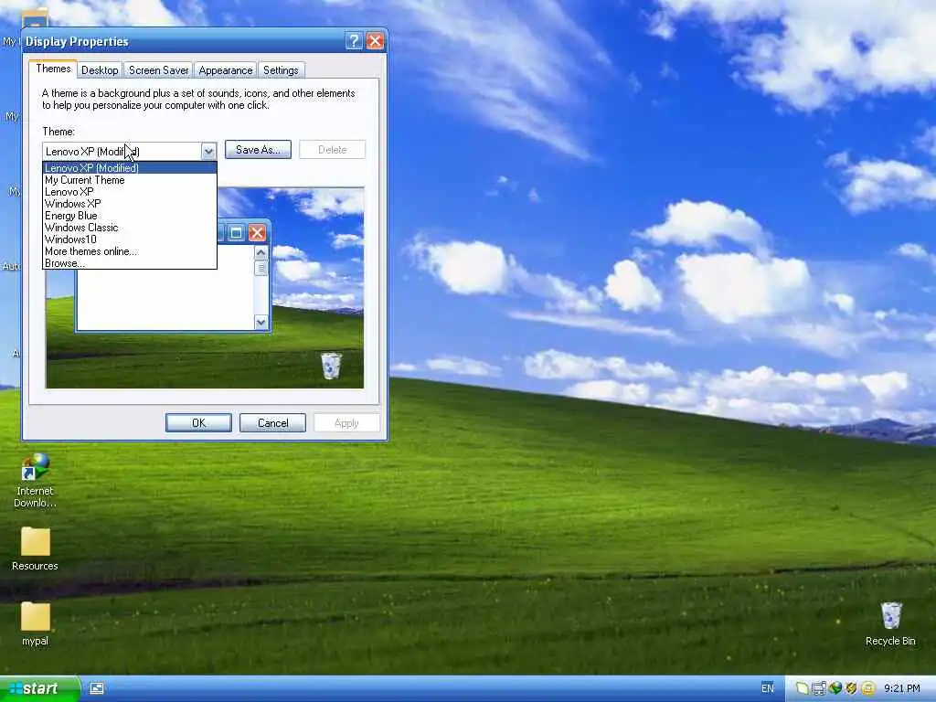
Task: Click the green globe tray icon
Action: click(835, 688)
